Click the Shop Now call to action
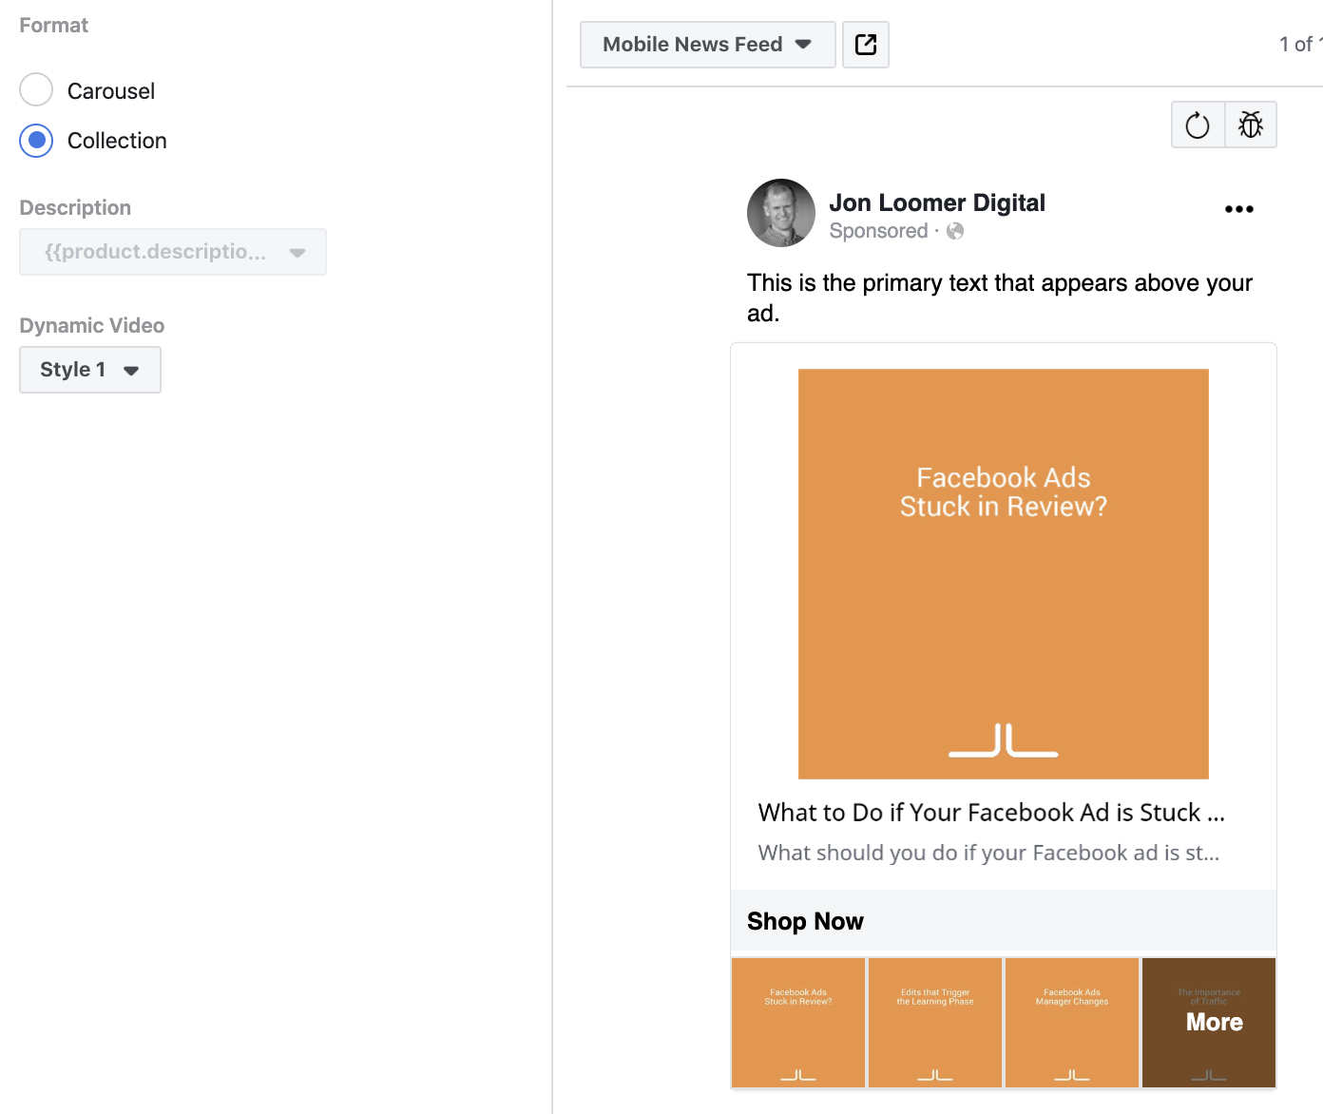 (805, 921)
